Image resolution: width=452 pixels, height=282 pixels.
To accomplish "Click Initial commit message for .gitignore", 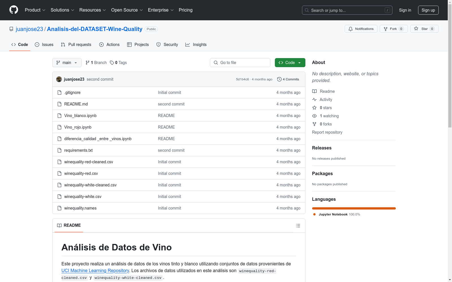I will click(169, 92).
